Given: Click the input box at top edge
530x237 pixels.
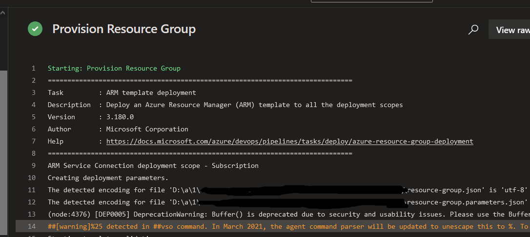Looking at the screenshot, I should click(371, 1).
